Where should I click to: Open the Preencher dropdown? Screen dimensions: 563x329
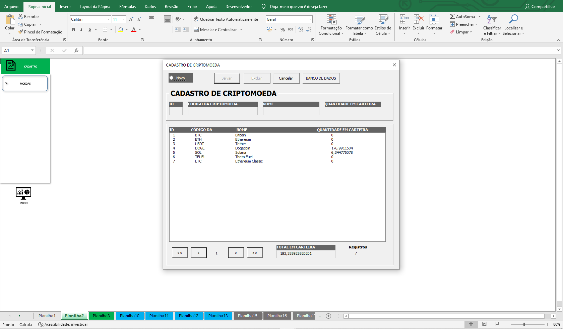(463, 24)
